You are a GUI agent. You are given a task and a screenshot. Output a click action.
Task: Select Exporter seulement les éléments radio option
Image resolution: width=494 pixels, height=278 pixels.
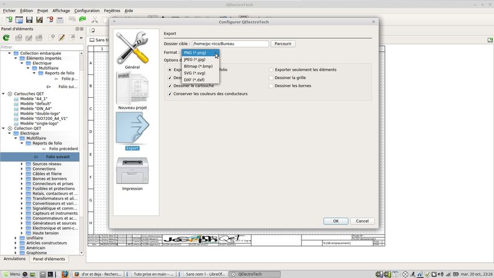pos(271,70)
